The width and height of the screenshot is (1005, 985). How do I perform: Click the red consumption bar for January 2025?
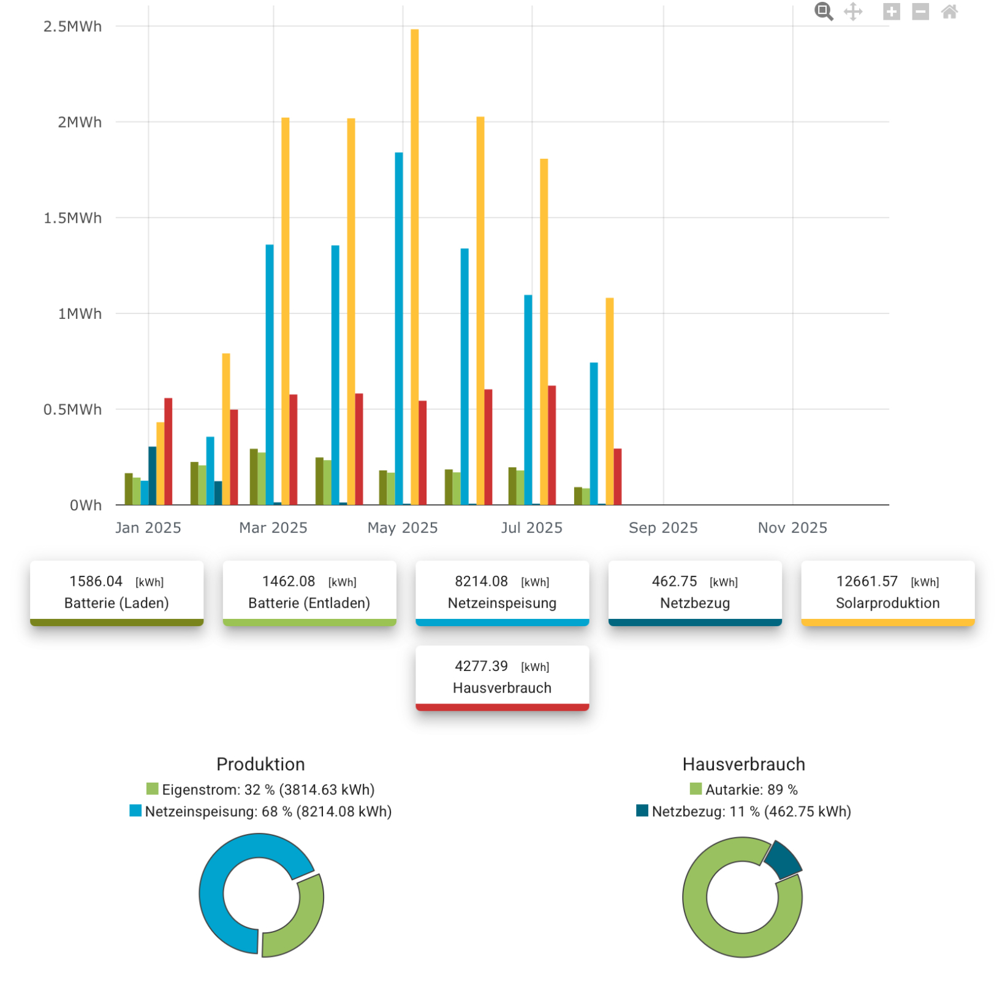click(x=169, y=451)
